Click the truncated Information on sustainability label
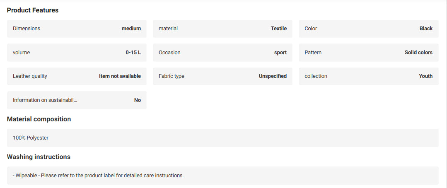Image resolution: width=447 pixels, height=188 pixels. 45,100
